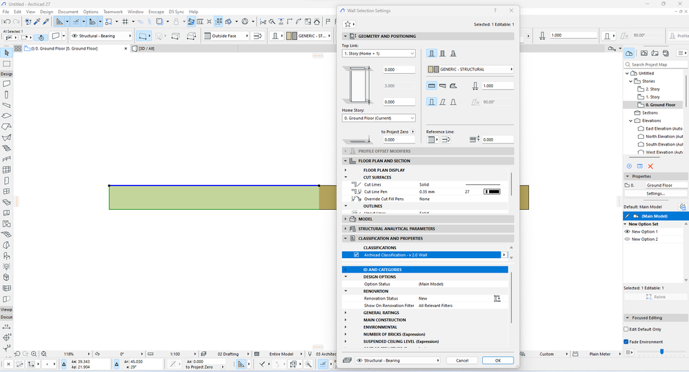Open the Top Link story dropdown
Image resolution: width=689 pixels, height=372 pixels.
click(x=379, y=54)
